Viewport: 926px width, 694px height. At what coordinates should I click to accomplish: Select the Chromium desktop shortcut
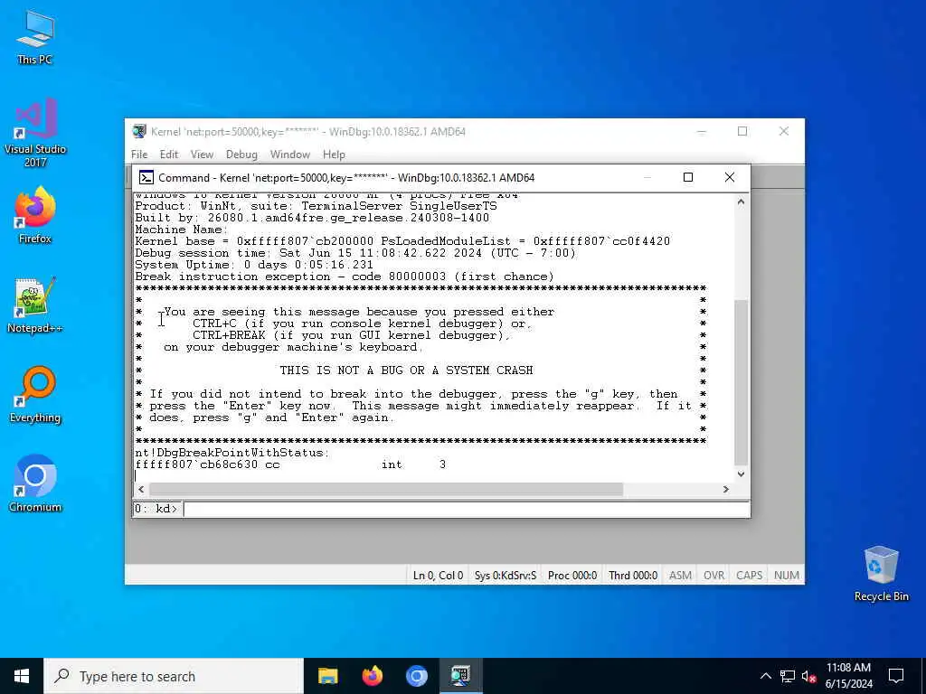(x=35, y=483)
